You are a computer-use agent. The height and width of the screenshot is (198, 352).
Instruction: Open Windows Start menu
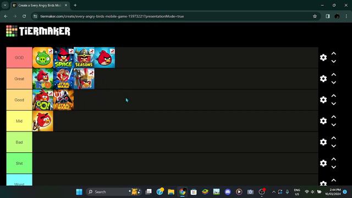[x=79, y=192]
